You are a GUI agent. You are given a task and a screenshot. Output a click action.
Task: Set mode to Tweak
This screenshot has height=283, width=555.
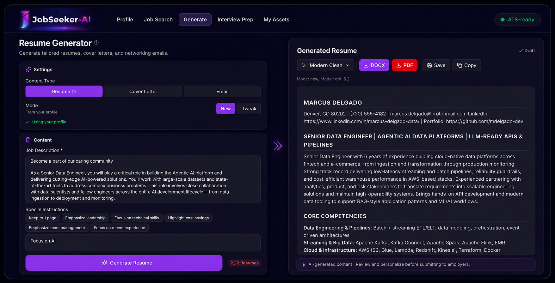click(249, 109)
